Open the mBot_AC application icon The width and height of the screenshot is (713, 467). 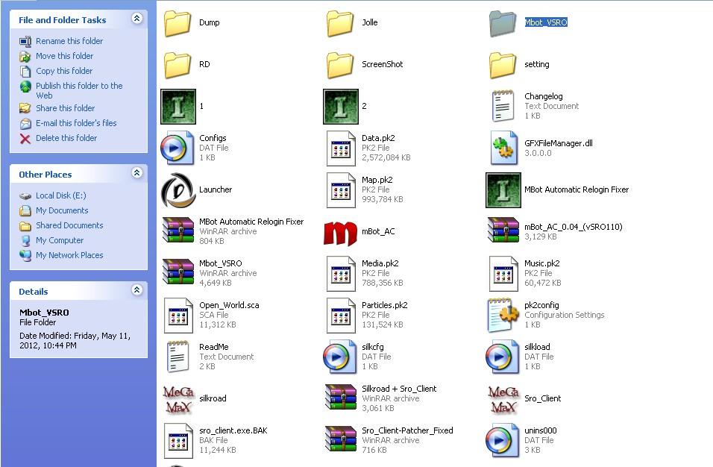[340, 232]
